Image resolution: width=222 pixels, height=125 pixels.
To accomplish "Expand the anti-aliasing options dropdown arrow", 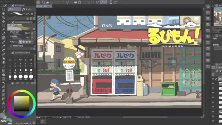I will pos(32,42).
